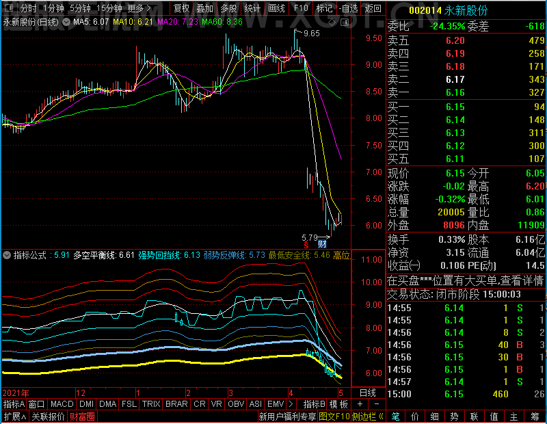Select the 5分钟 period tab
547x424 pixels.
point(80,8)
